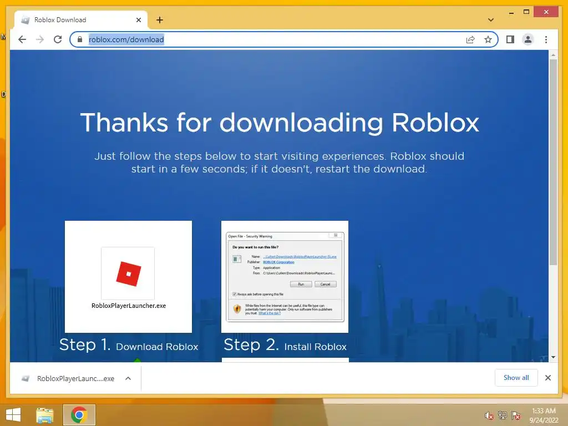Bookmark this page with the star icon
The height and width of the screenshot is (426, 568).
(488, 39)
